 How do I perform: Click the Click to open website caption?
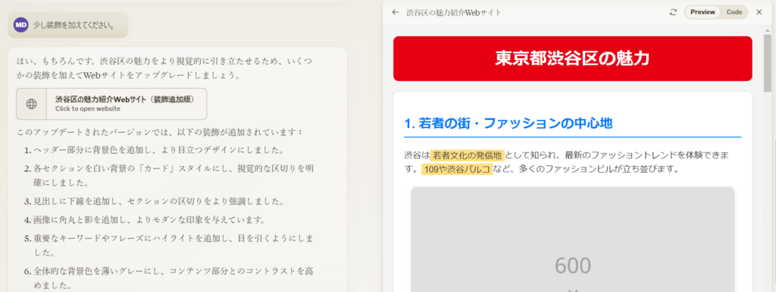pyautogui.click(x=88, y=108)
